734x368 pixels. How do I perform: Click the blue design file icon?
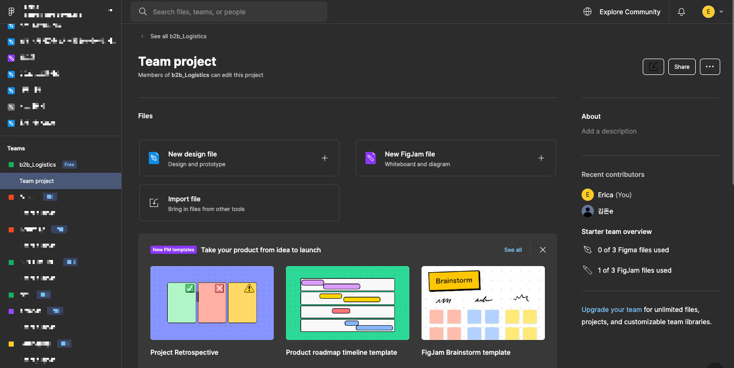click(154, 158)
